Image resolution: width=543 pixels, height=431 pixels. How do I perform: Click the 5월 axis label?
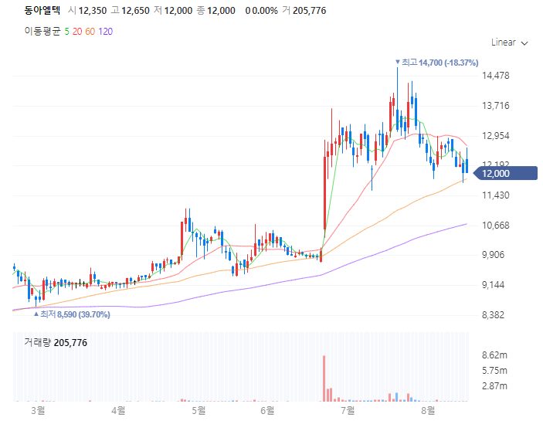[199, 411]
